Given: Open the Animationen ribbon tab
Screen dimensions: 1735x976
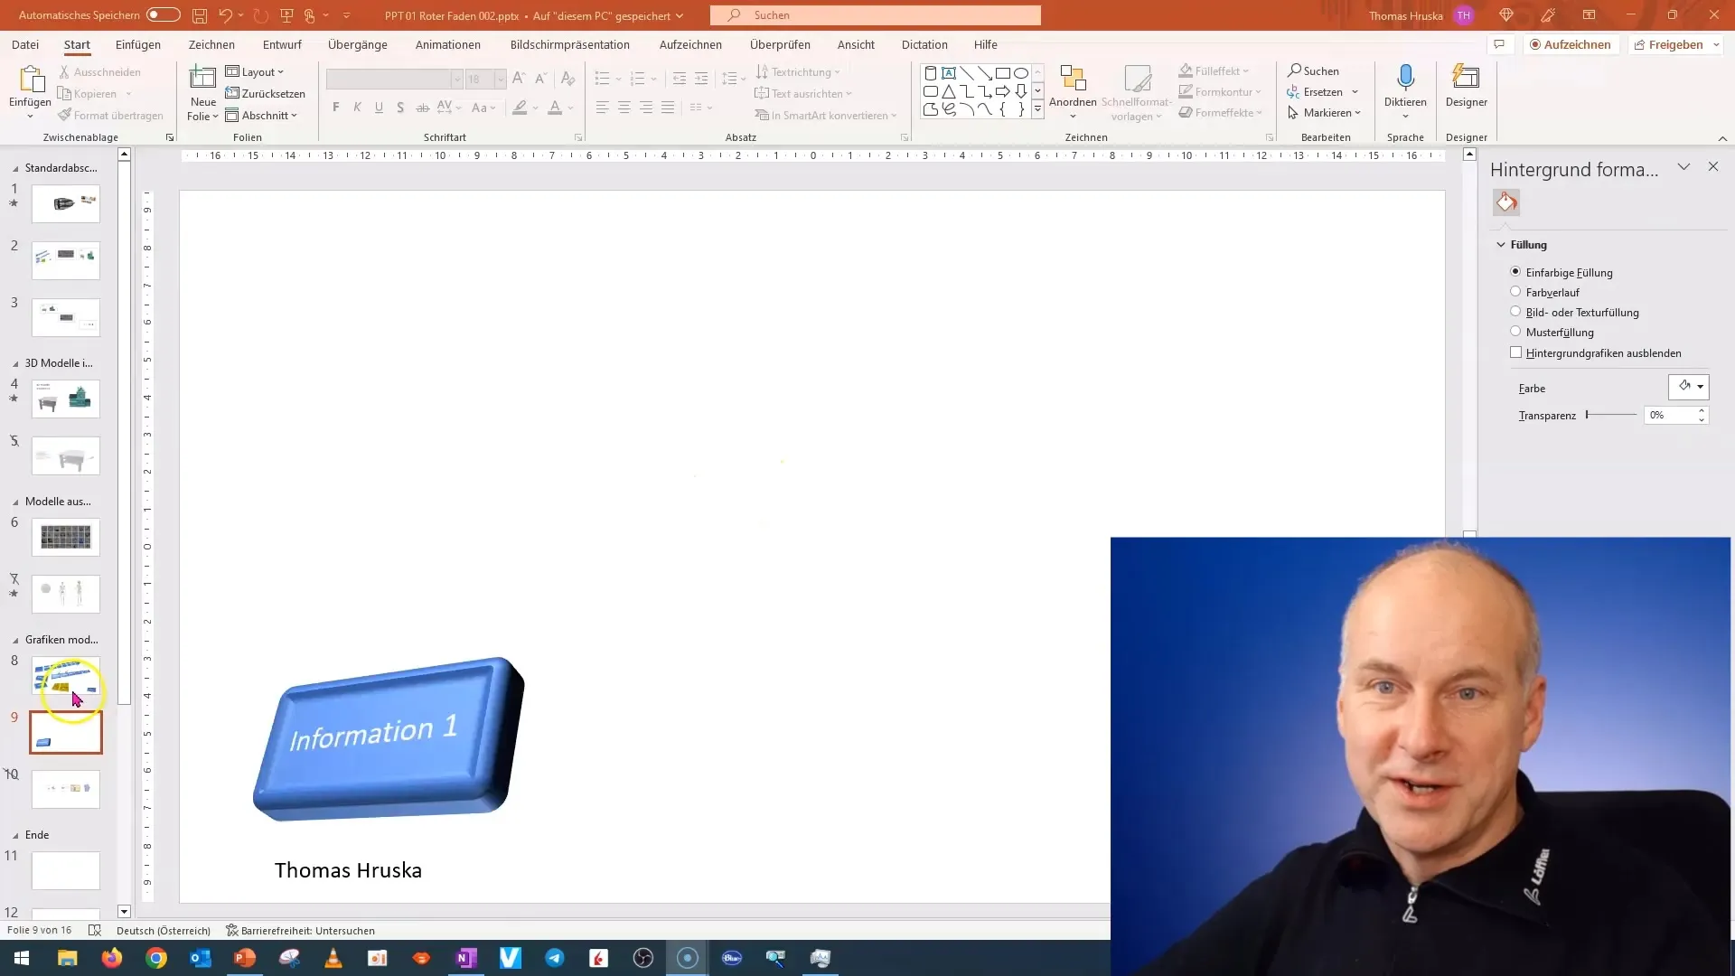Looking at the screenshot, I should coord(448,44).
